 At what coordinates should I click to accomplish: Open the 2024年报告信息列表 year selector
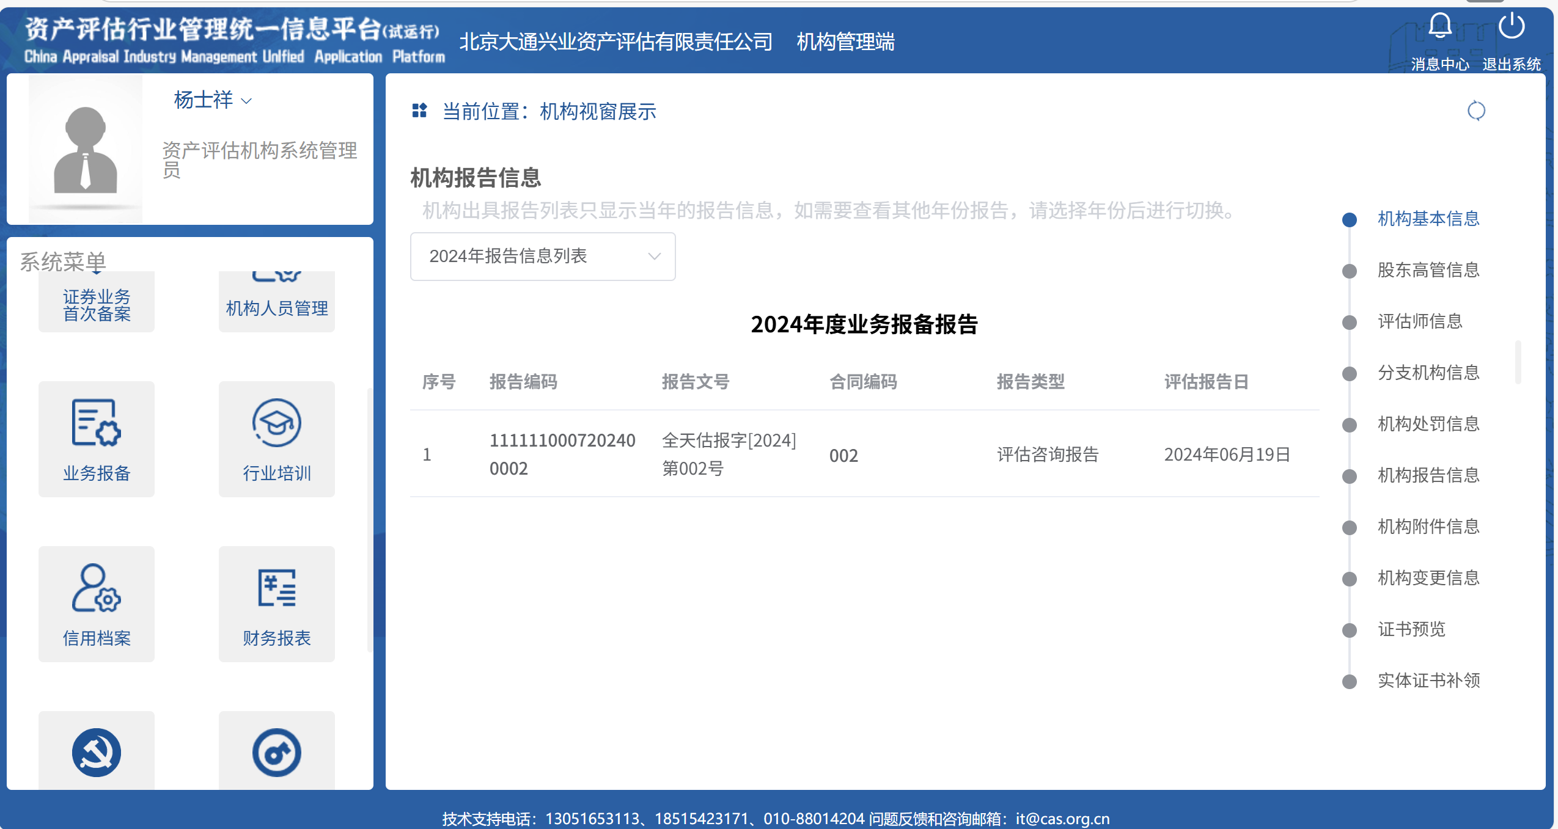tap(542, 256)
